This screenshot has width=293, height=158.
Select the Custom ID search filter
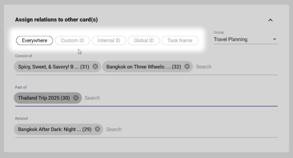pyautogui.click(x=72, y=41)
